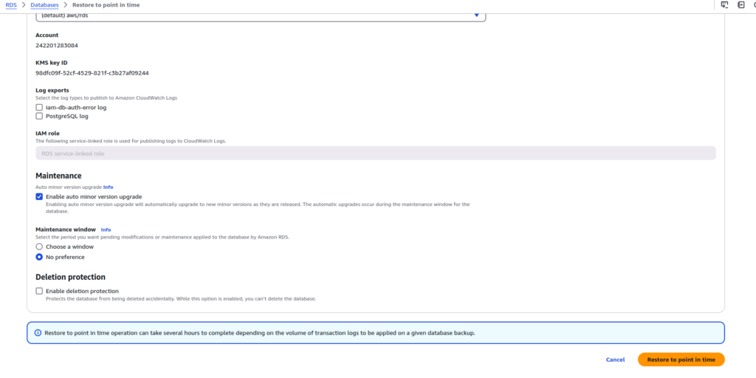Open Info next to Maintenance window
Image resolution: width=756 pixels, height=378 pixels.
pyautogui.click(x=106, y=230)
